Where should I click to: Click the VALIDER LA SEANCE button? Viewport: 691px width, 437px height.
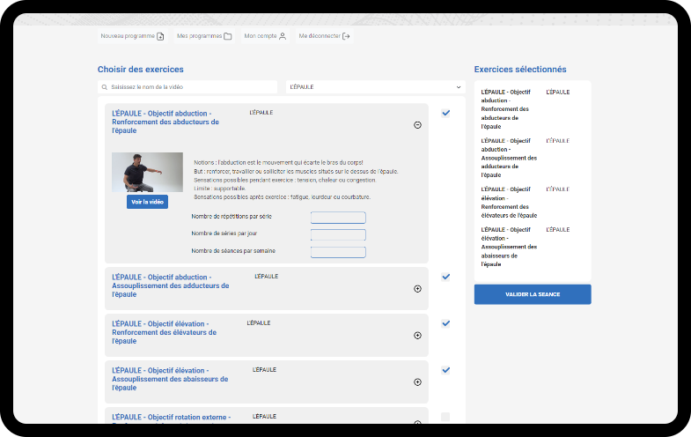533,294
